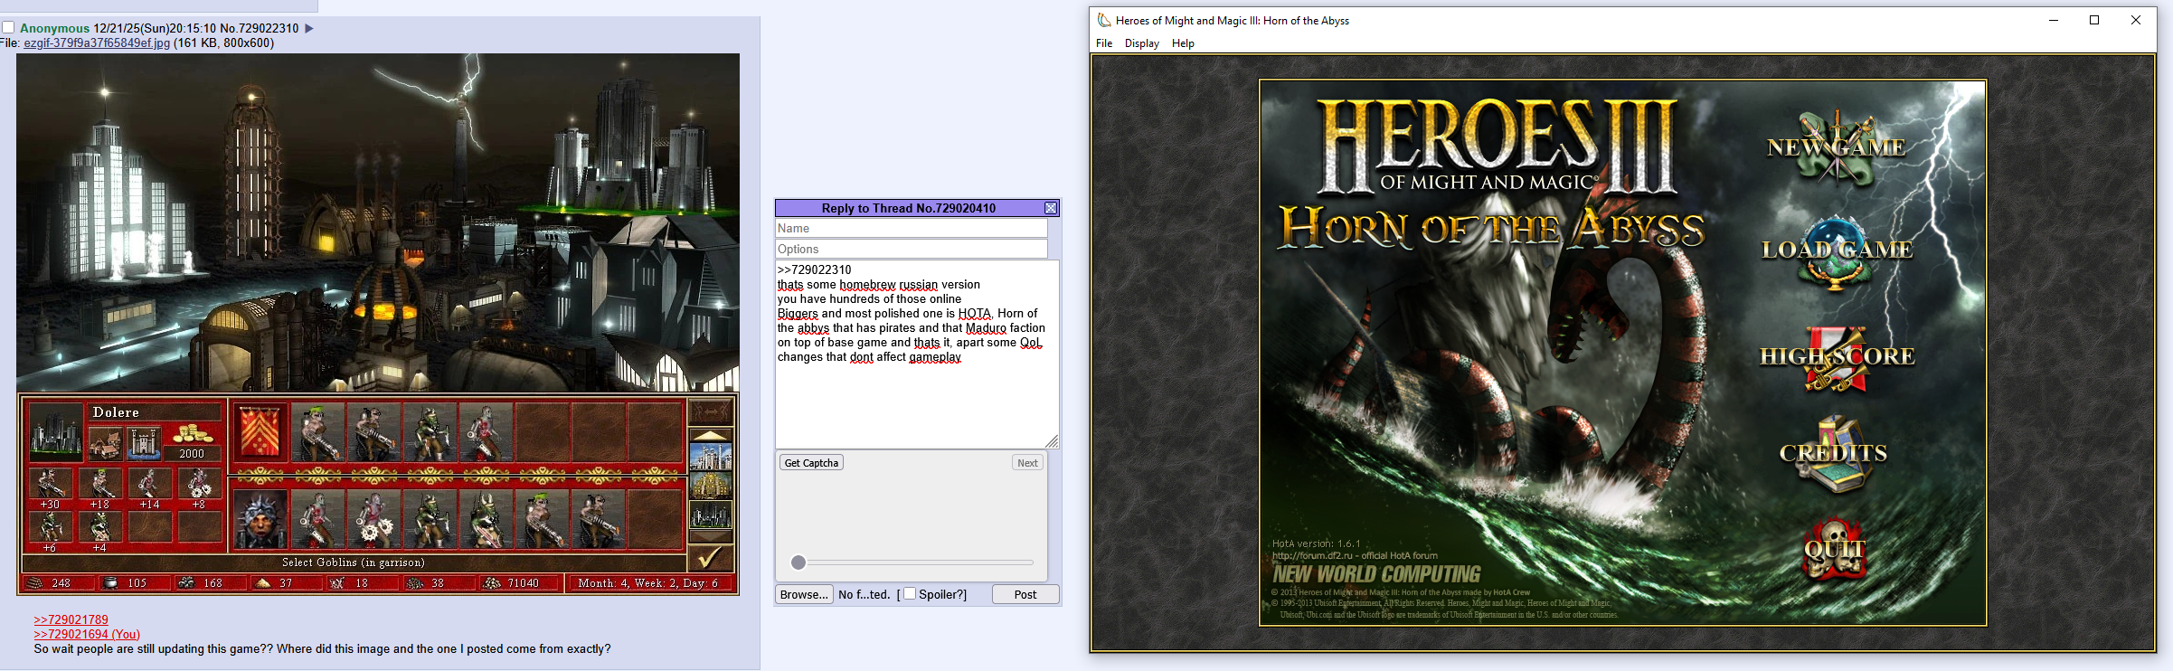
Task: Click inside the reply comment text area
Action: (x=917, y=354)
